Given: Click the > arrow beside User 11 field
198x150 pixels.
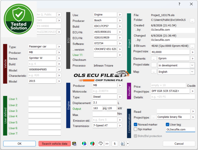Looking at the screenshot, I should click(x=120, y=55).
